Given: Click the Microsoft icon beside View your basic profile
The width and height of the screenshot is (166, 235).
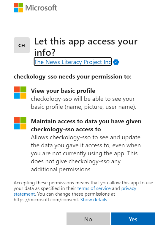Looking at the screenshot, I should [20, 93].
